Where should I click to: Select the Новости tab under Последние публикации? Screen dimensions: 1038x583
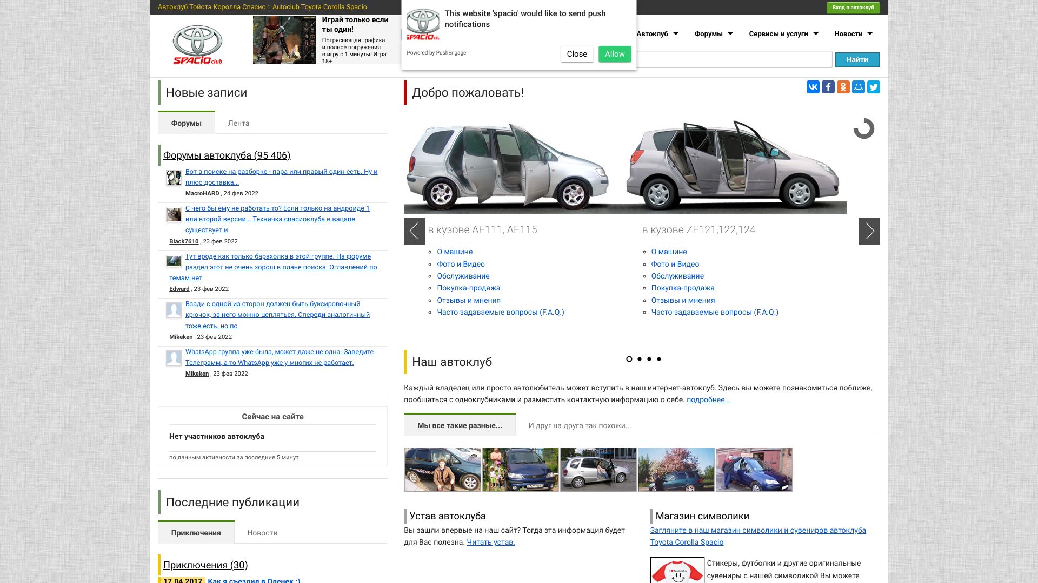262,533
